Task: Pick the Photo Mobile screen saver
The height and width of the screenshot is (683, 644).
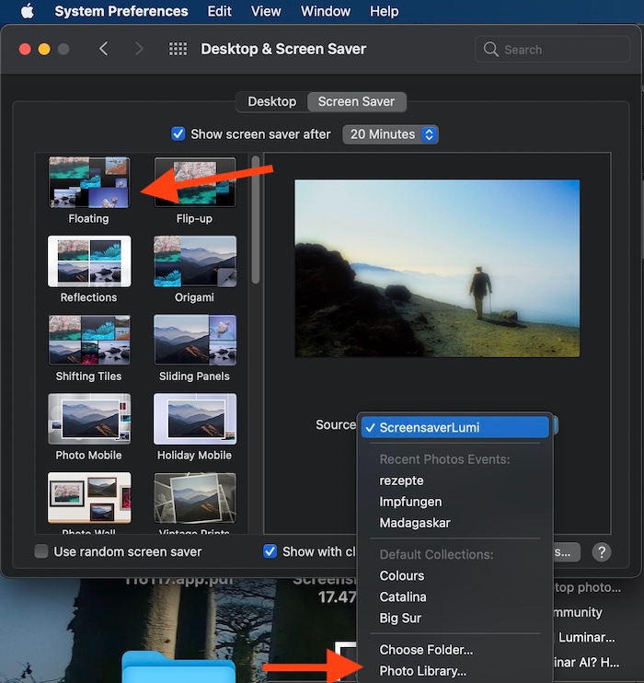Action: coord(88,419)
